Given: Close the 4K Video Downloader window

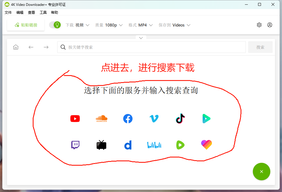Looking at the screenshot, I should 273,4.
